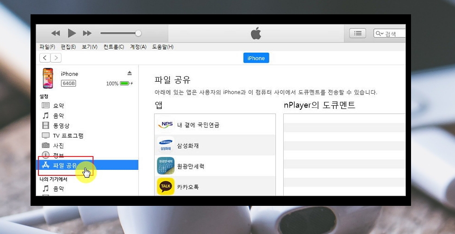Click the Apple logo in the display
The width and height of the screenshot is (455, 234).
[256, 33]
